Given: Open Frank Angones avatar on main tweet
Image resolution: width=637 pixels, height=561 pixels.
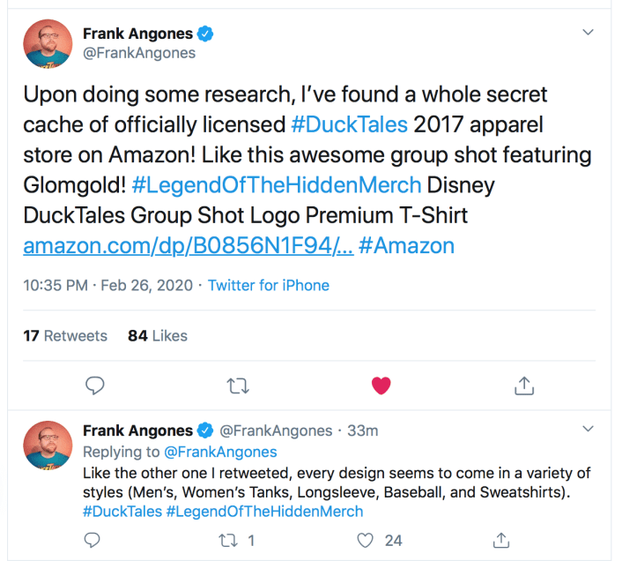Looking at the screenshot, I should [48, 44].
